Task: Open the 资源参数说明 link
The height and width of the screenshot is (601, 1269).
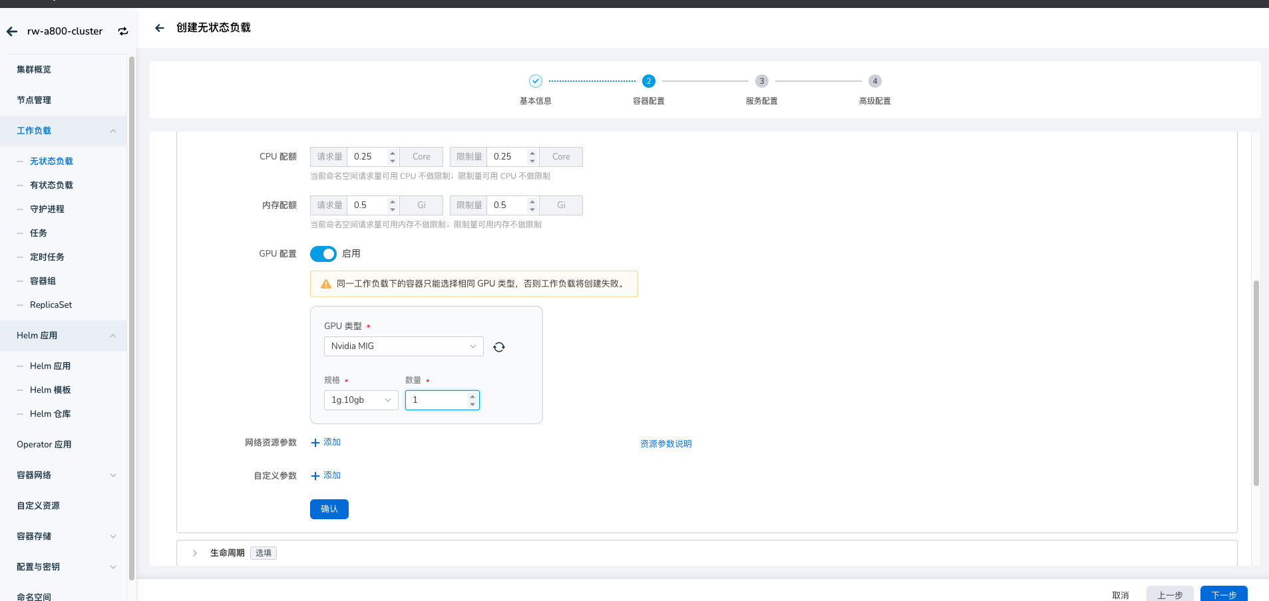Action: click(x=665, y=444)
